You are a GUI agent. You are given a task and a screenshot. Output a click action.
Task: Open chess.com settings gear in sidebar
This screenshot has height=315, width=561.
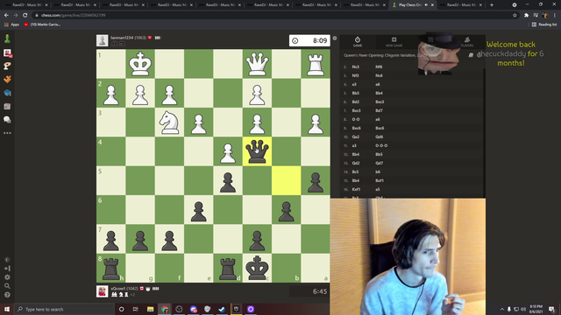coord(7,277)
